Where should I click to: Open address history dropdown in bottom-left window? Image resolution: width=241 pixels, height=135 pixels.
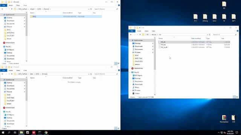click(89, 74)
